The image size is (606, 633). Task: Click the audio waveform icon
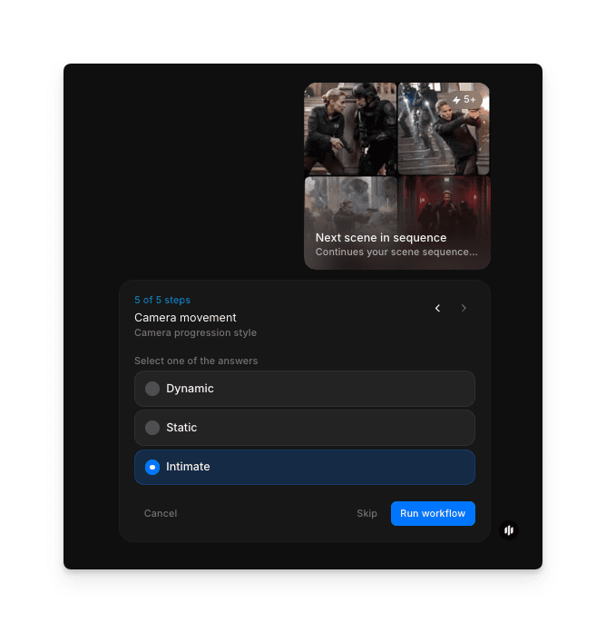[x=509, y=529]
